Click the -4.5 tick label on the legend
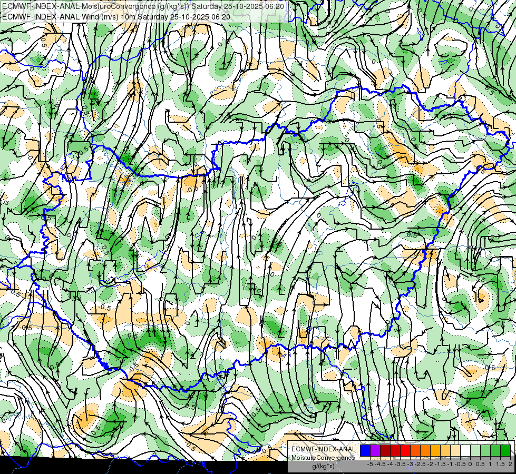The height and width of the screenshot is (474, 516). pos(380,464)
